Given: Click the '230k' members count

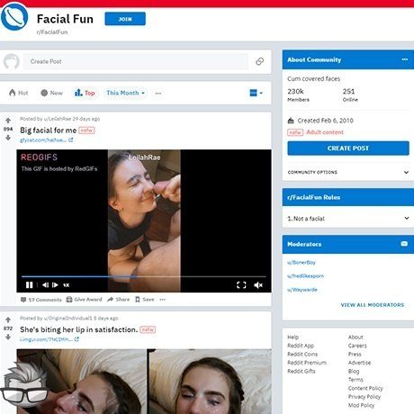Looking at the screenshot, I should pyautogui.click(x=295, y=91).
